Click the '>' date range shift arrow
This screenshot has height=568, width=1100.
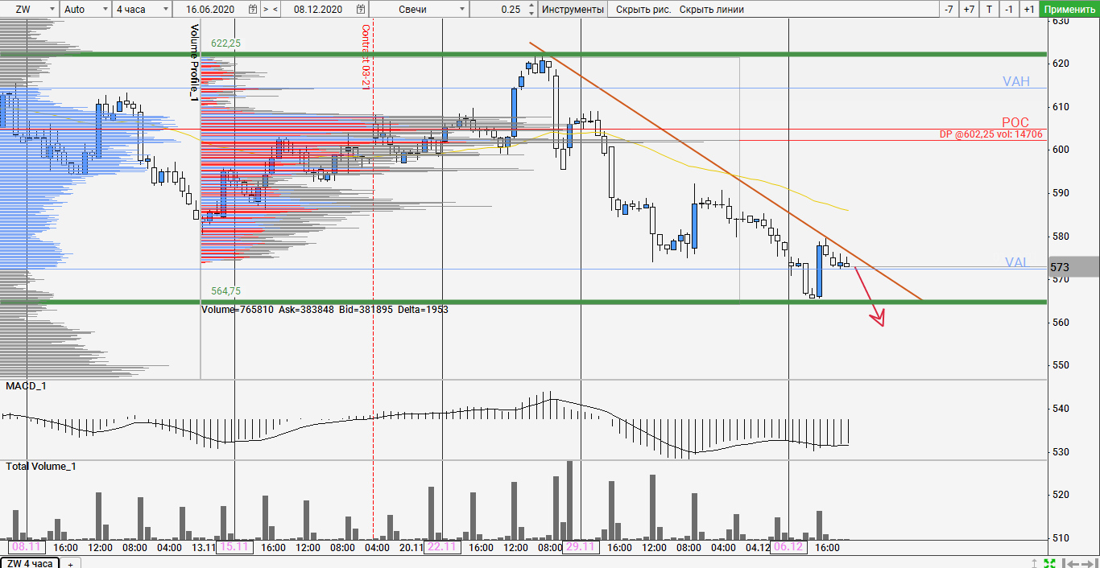pos(266,10)
